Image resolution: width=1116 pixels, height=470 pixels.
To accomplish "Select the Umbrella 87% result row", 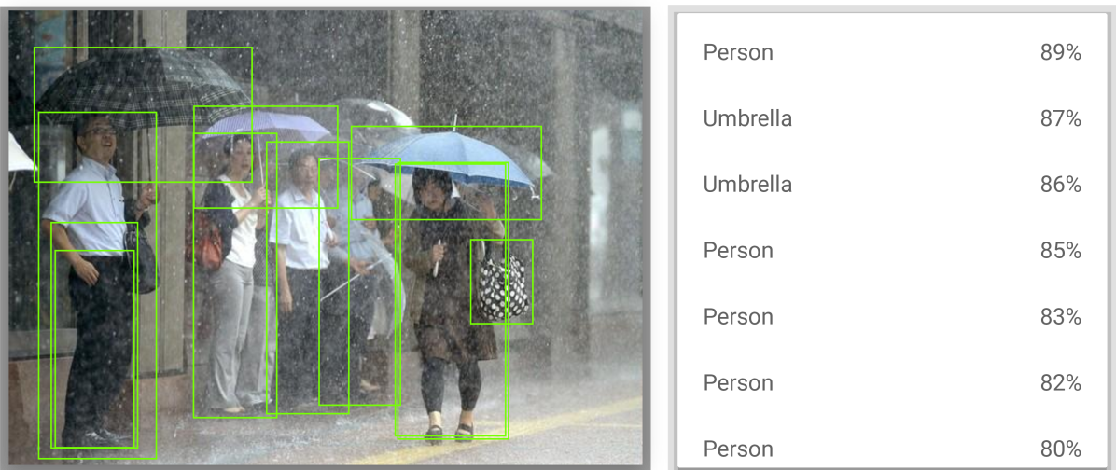I will pos(892,118).
